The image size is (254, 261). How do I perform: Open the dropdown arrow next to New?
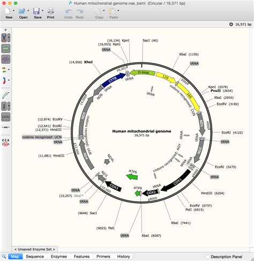click(13, 11)
